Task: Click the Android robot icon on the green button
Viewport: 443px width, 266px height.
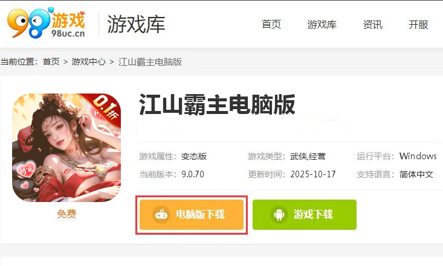Action: pyautogui.click(x=279, y=215)
